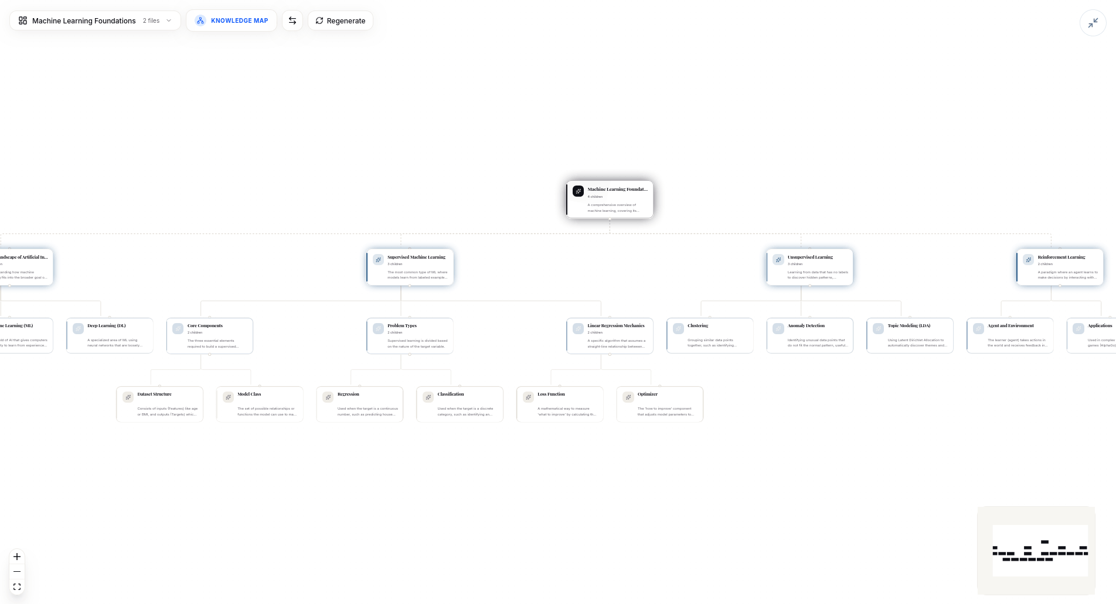Exit fullscreen with the collapse arrows icon
This screenshot has height=604, width=1116.
[1093, 23]
